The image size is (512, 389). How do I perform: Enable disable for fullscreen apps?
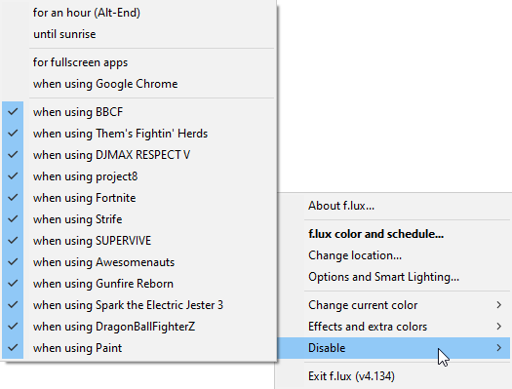[138, 62]
